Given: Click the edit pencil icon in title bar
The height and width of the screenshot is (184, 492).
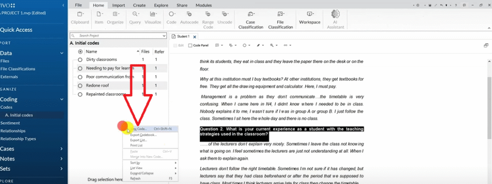Looking at the screenshot, I should pos(436,5).
